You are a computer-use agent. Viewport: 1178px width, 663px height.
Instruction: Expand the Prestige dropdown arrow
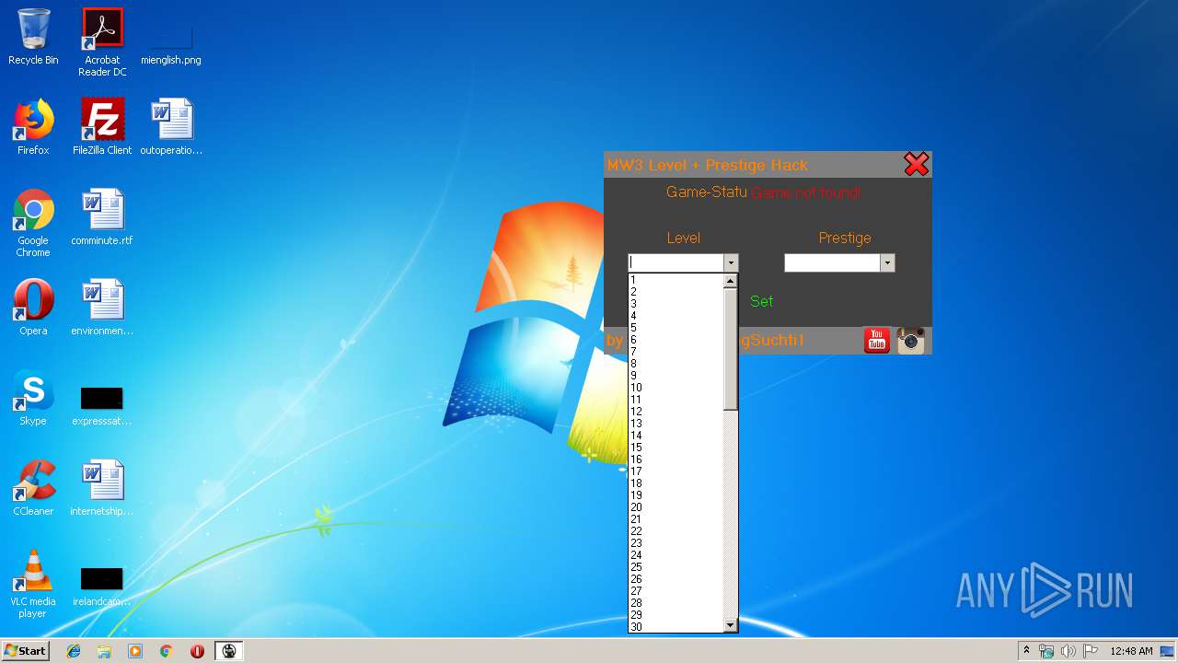tap(887, 263)
